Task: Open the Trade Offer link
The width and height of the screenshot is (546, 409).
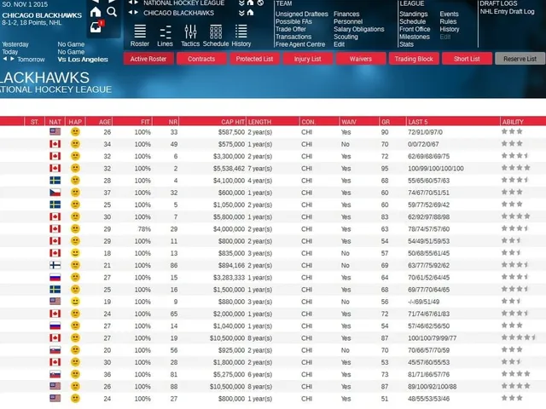Action: click(x=291, y=29)
